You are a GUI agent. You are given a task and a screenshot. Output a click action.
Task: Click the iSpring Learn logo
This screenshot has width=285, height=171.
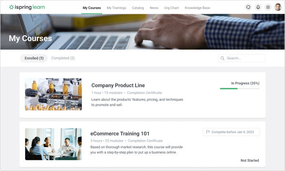pyautogui.click(x=27, y=7)
